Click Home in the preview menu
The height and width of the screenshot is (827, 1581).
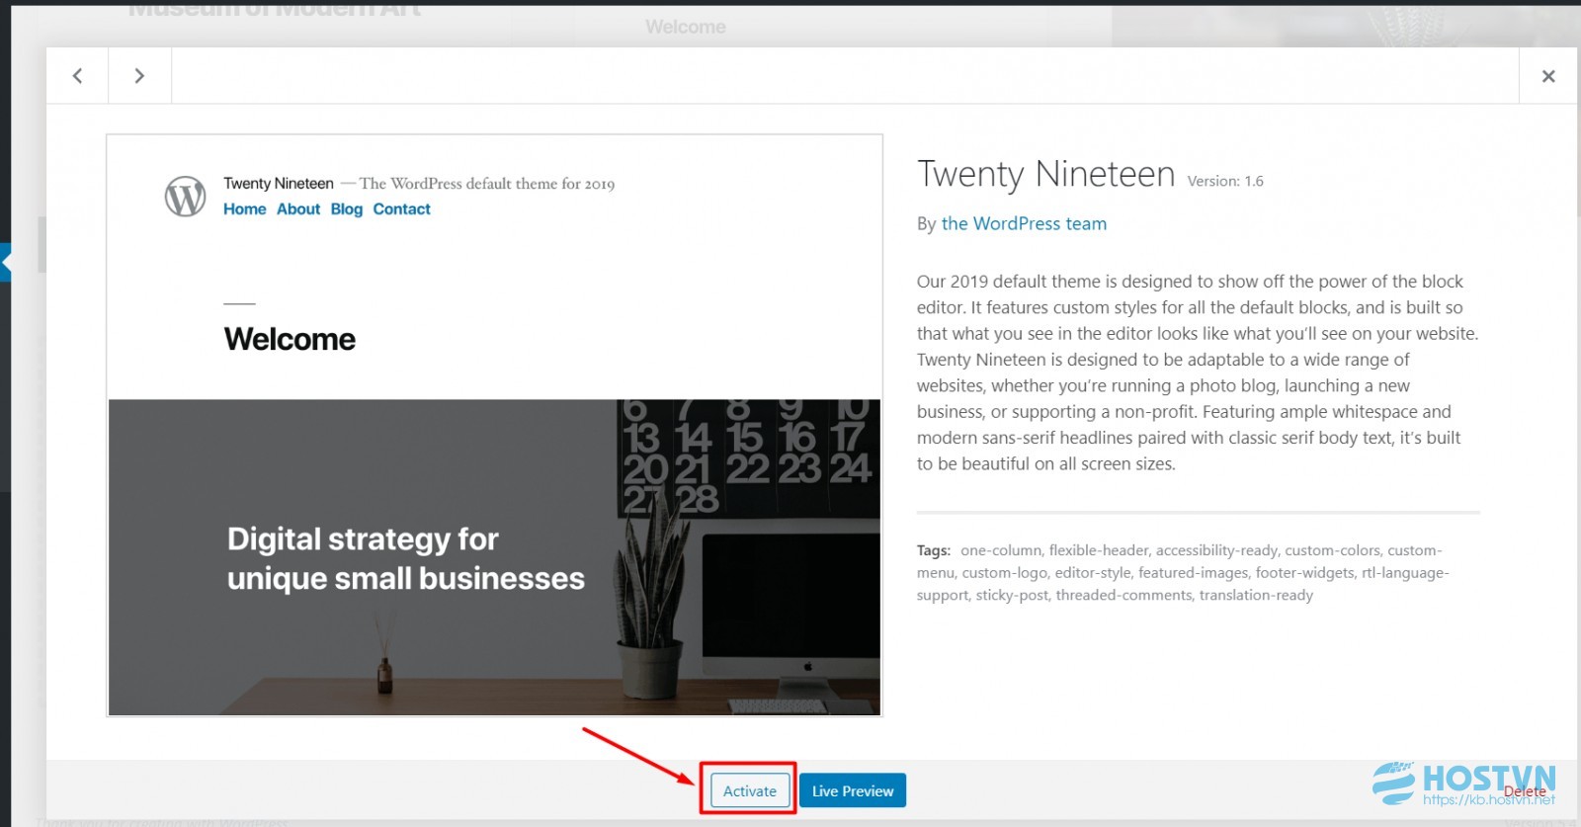coord(244,209)
